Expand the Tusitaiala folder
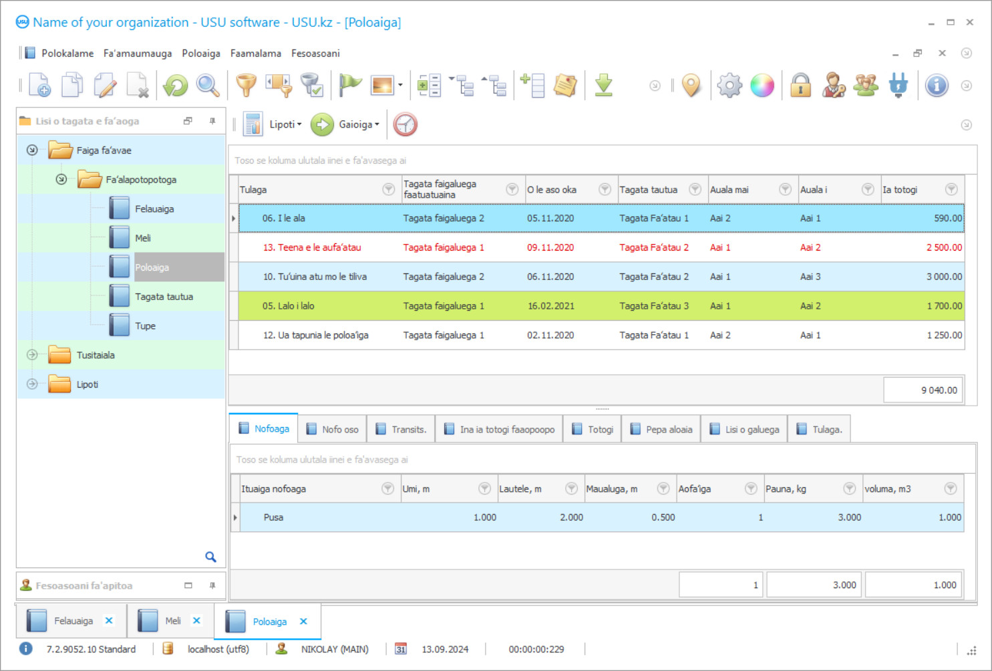 [32, 355]
